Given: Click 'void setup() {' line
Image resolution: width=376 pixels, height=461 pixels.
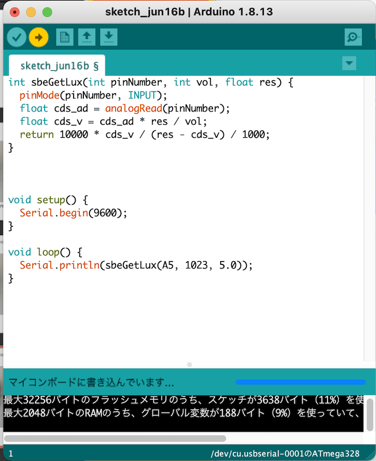Looking at the screenshot, I should [x=48, y=200].
